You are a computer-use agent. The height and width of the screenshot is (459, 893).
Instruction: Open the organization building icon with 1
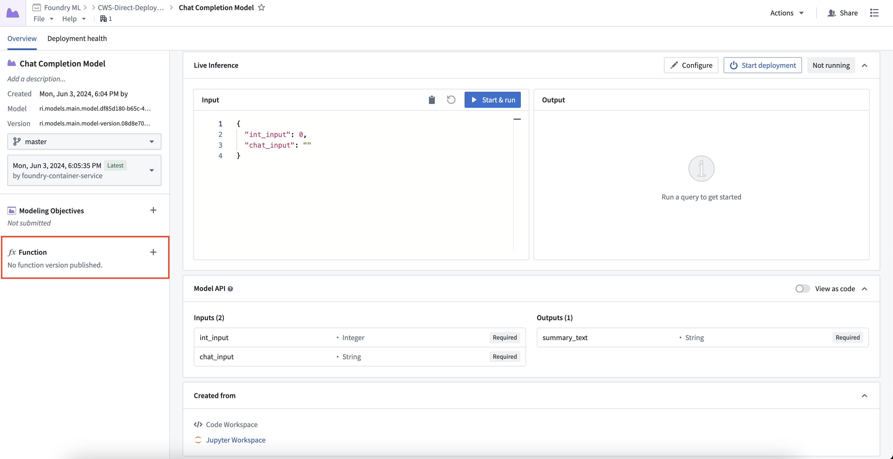click(106, 19)
